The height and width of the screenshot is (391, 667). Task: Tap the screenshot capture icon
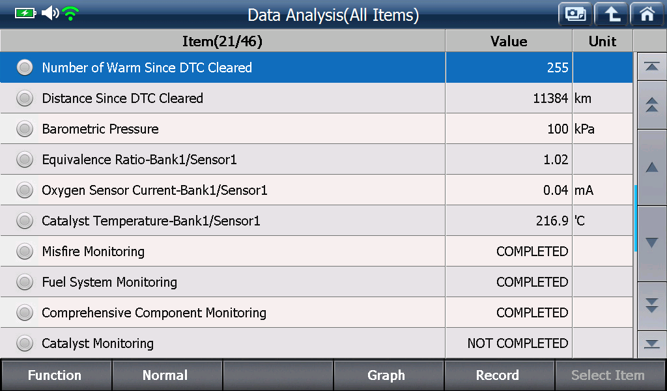click(x=575, y=14)
